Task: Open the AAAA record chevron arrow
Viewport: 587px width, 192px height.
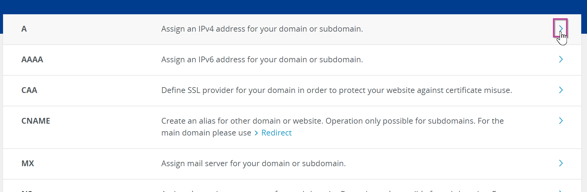Action: click(561, 59)
